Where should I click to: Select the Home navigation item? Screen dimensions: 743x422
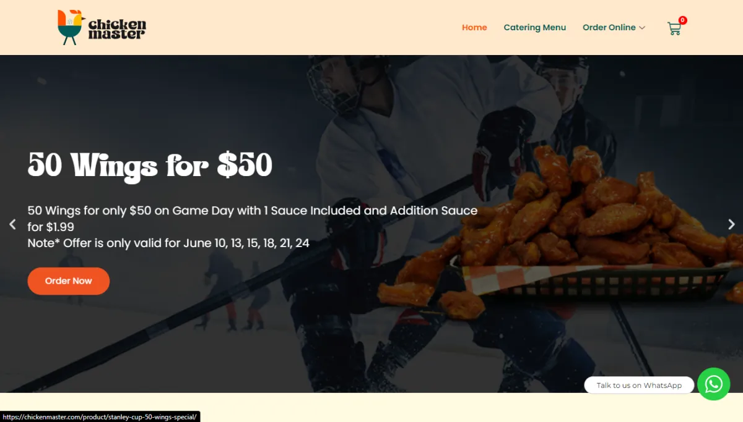pyautogui.click(x=474, y=27)
